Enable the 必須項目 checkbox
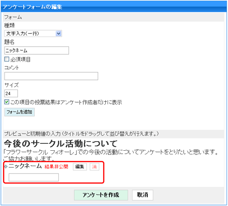Screen dimensions: 228x206 click(x=7, y=59)
